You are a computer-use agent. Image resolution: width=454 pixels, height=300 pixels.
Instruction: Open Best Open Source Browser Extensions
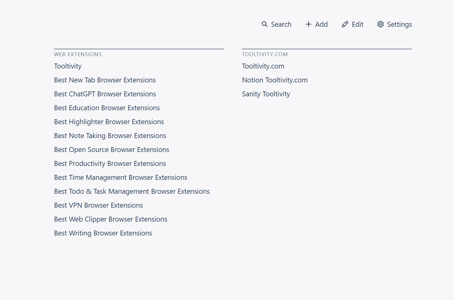(x=112, y=149)
